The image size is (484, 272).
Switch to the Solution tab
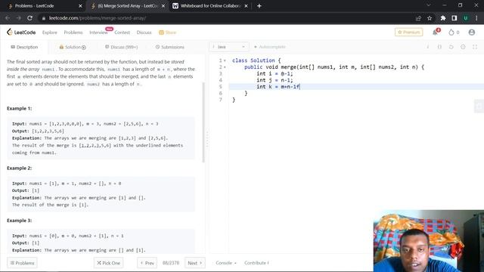[x=73, y=47]
